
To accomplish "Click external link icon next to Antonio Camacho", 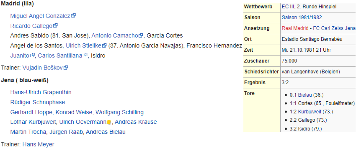I will [x=141, y=35].
